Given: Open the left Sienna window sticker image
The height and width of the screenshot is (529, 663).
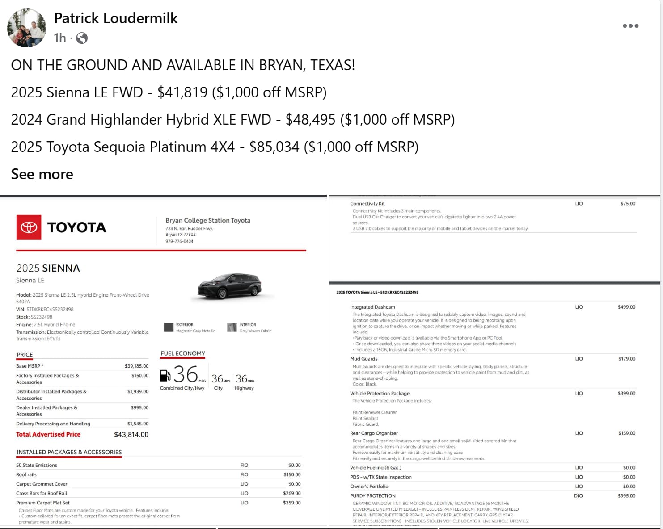Looking at the screenshot, I should point(163,362).
